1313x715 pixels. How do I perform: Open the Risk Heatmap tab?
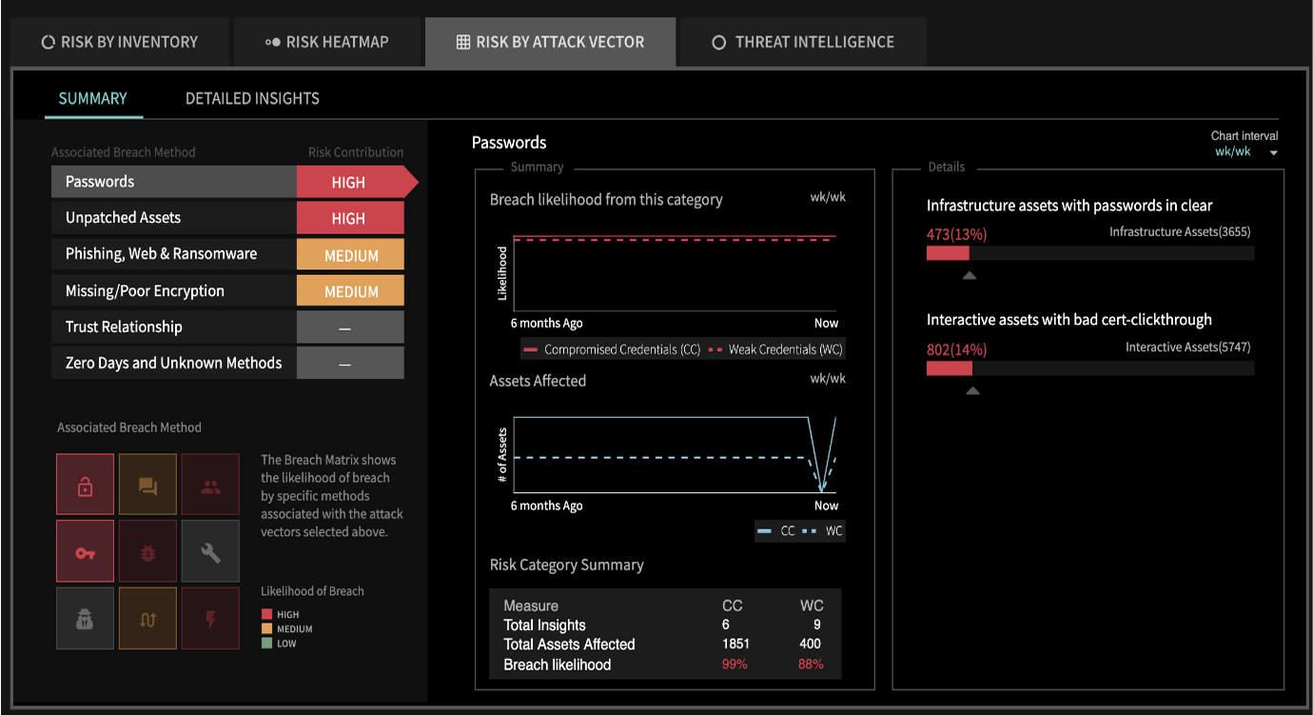pyautogui.click(x=327, y=42)
